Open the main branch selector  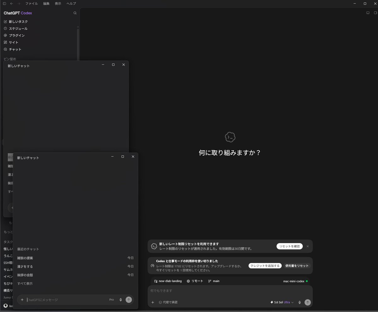[214, 281]
